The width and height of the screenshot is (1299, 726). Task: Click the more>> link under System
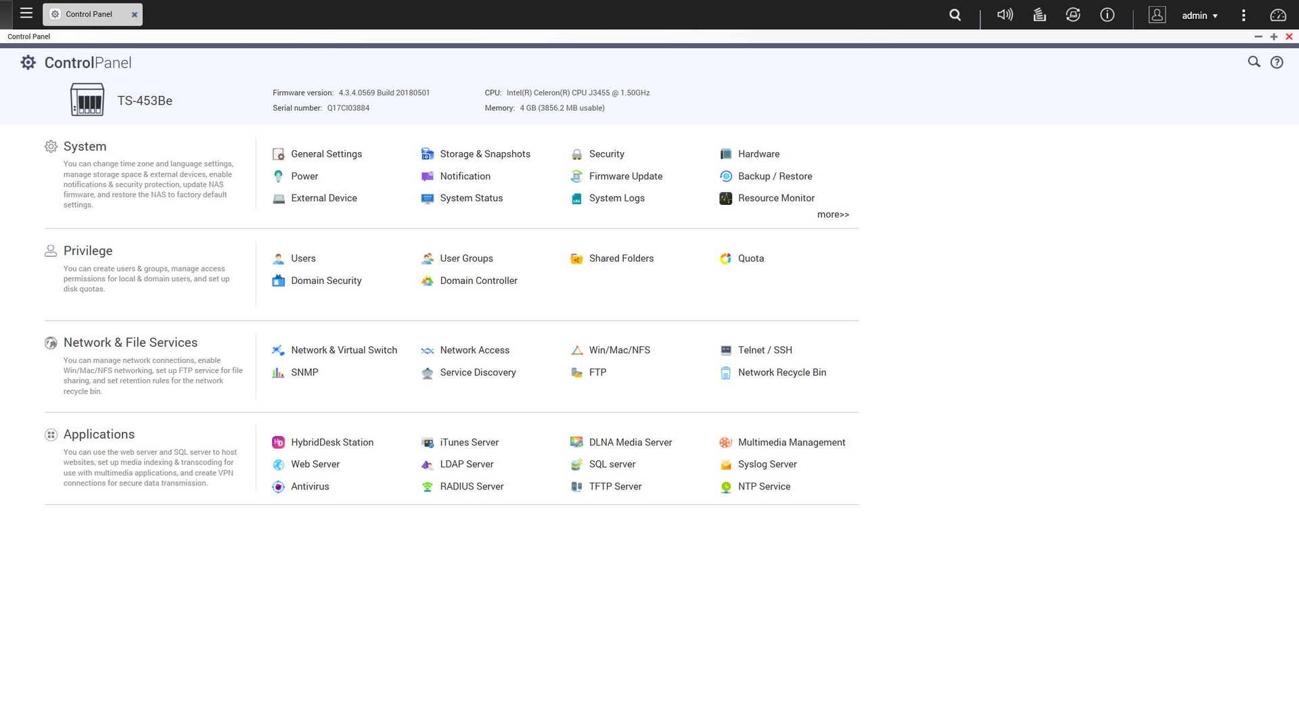click(x=833, y=215)
